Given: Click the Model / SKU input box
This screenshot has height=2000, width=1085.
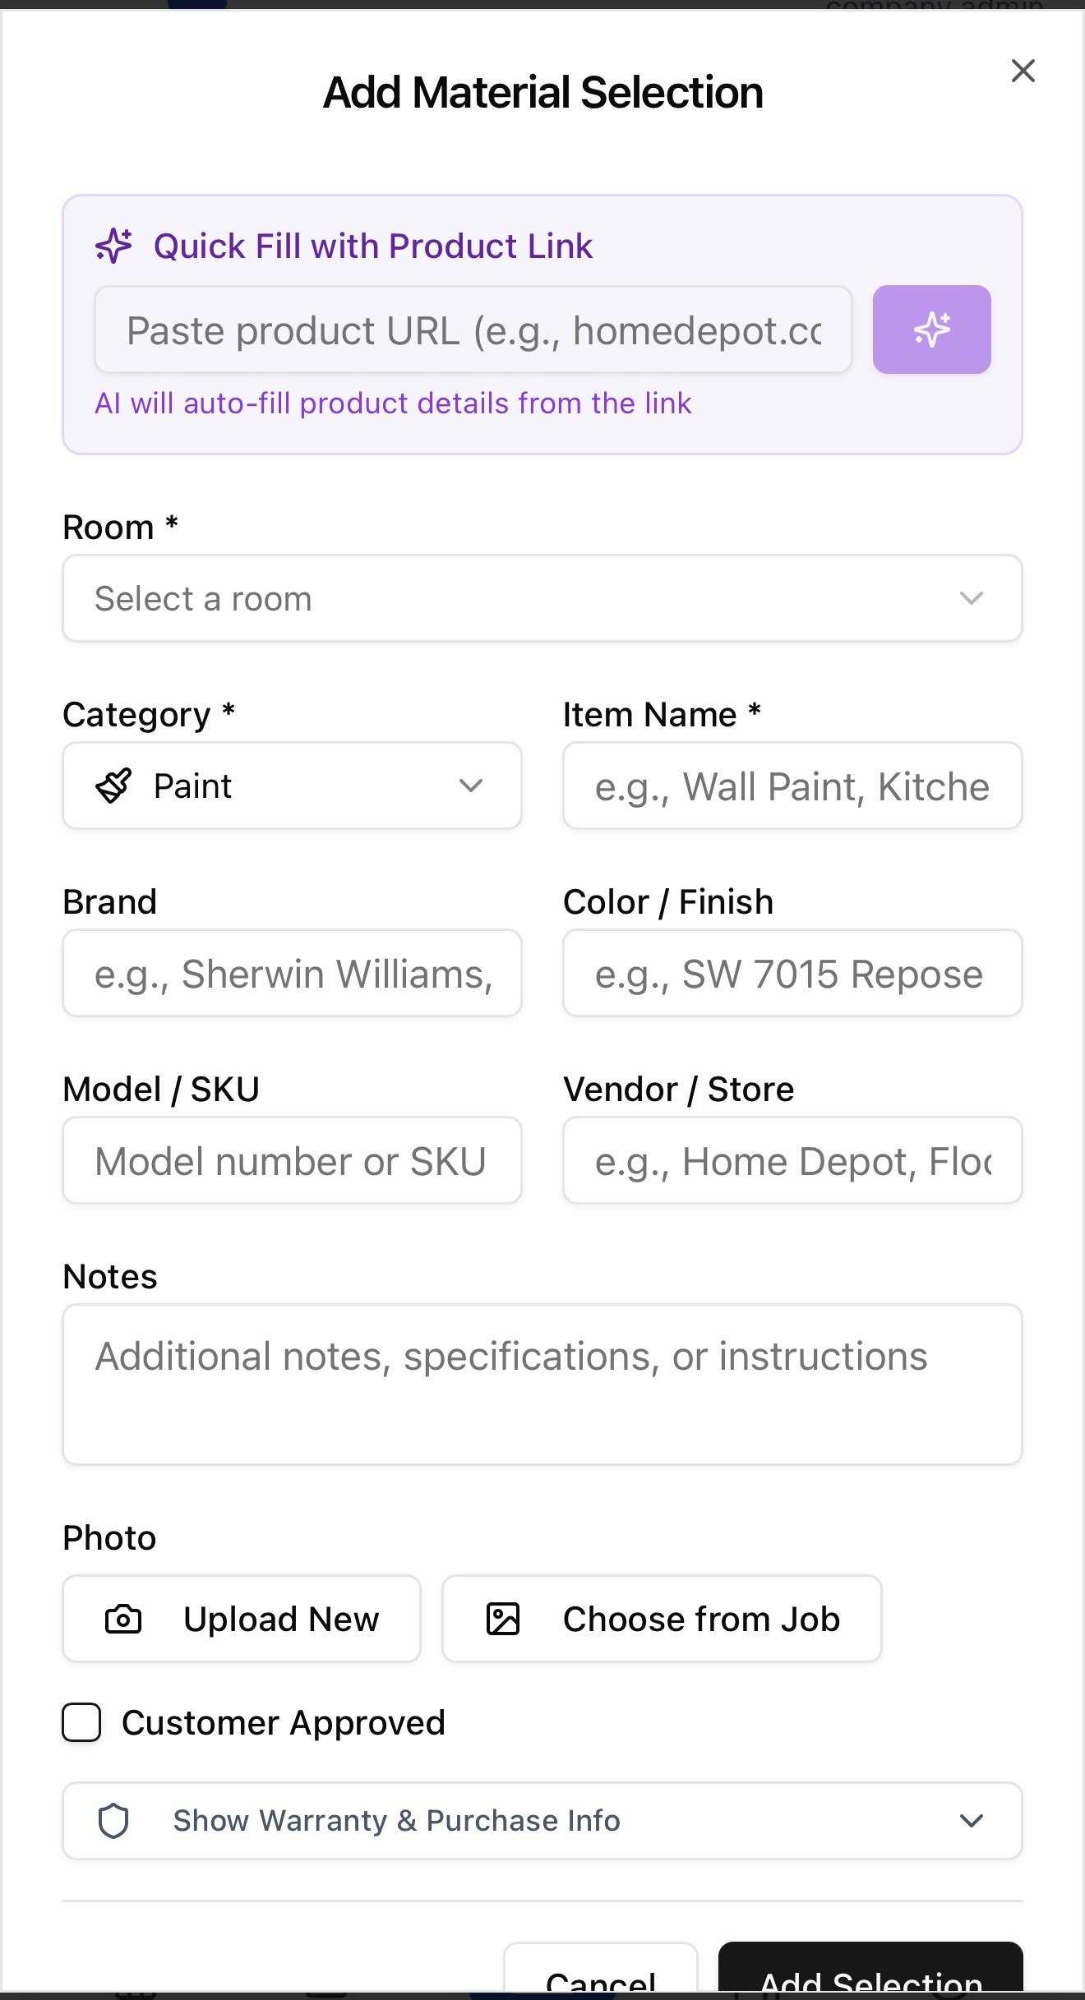Looking at the screenshot, I should (292, 1161).
